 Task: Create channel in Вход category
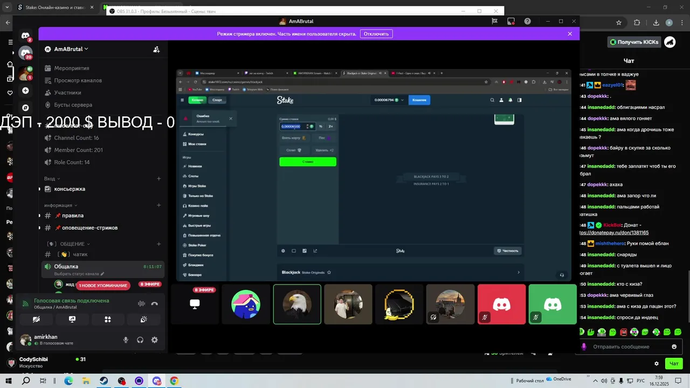pyautogui.click(x=158, y=178)
